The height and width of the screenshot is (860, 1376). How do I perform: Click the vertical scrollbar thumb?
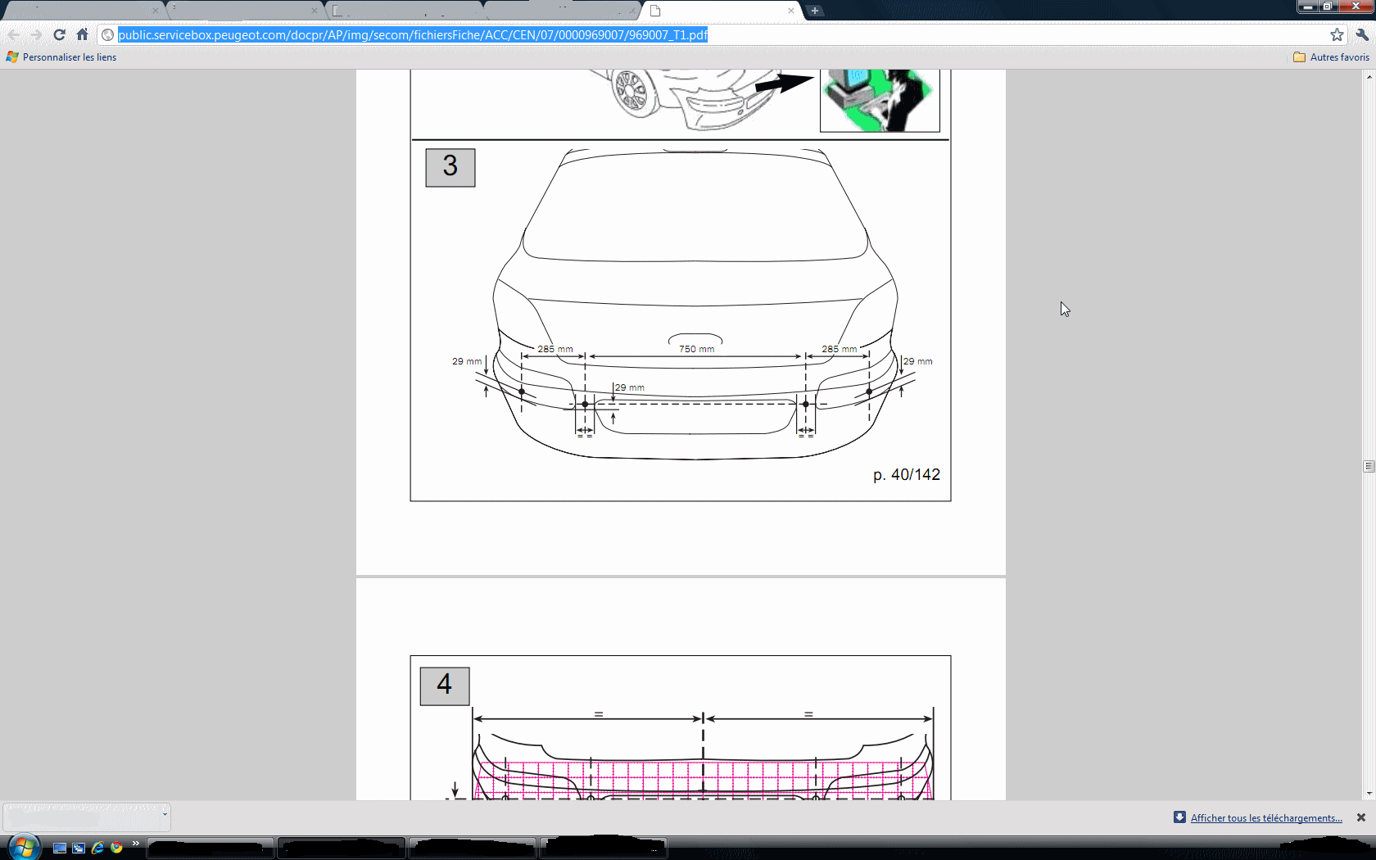[1369, 466]
